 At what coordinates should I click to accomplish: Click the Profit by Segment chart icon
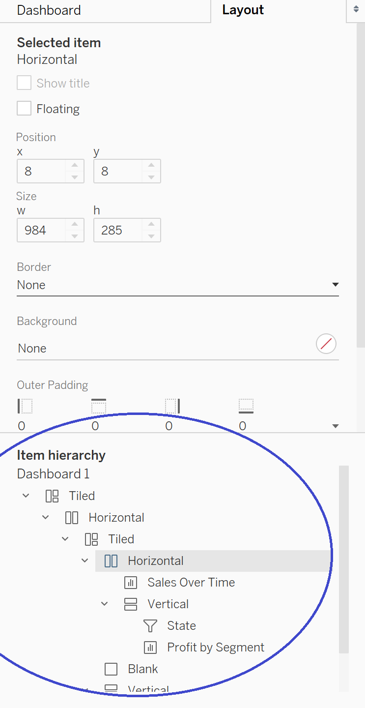pos(150,648)
